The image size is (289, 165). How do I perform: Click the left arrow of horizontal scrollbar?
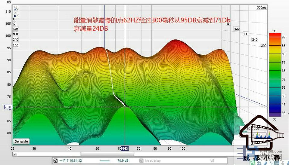[x=14, y=154]
